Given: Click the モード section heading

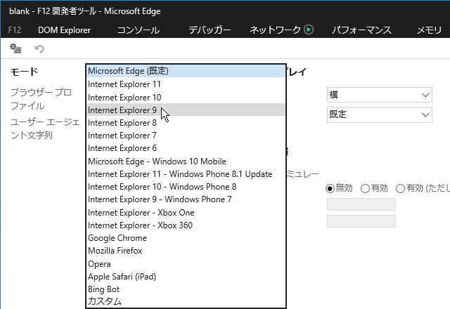Looking at the screenshot, I should [24, 72].
